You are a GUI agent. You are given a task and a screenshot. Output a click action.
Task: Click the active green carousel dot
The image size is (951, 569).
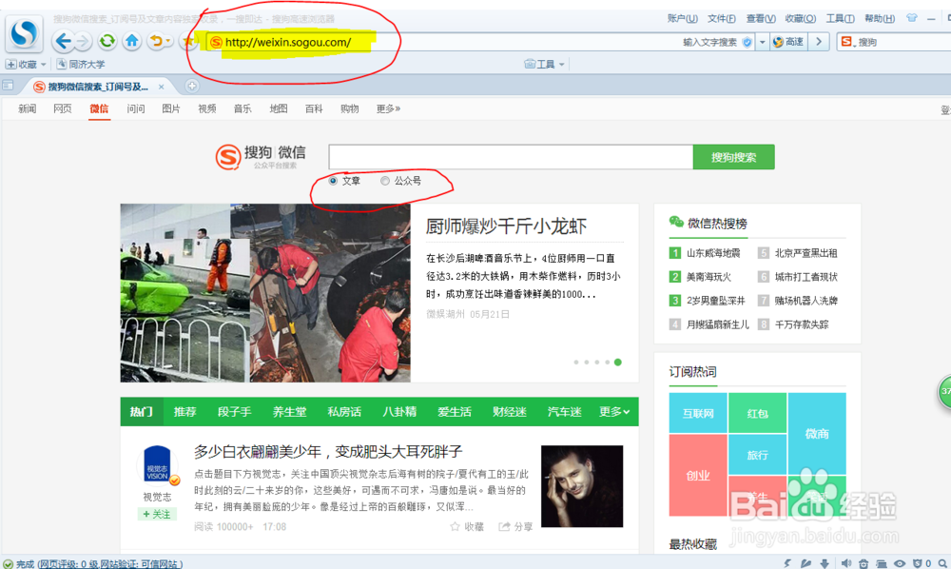(x=617, y=363)
